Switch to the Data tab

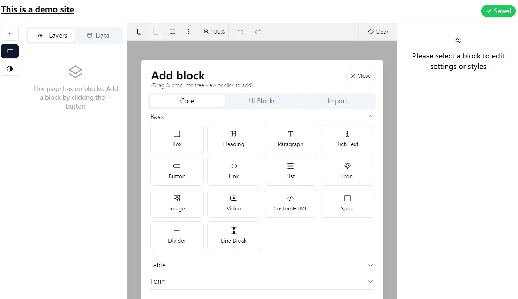98,35
